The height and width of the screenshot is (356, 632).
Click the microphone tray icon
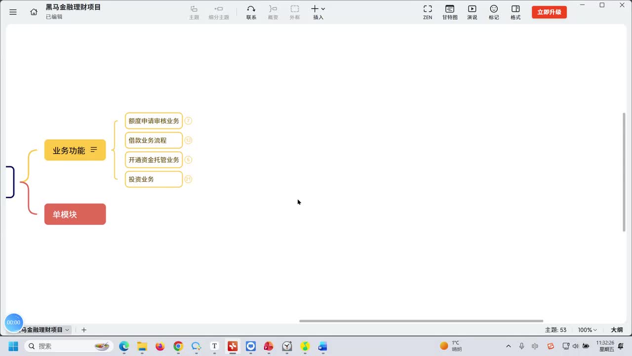pyautogui.click(x=522, y=346)
